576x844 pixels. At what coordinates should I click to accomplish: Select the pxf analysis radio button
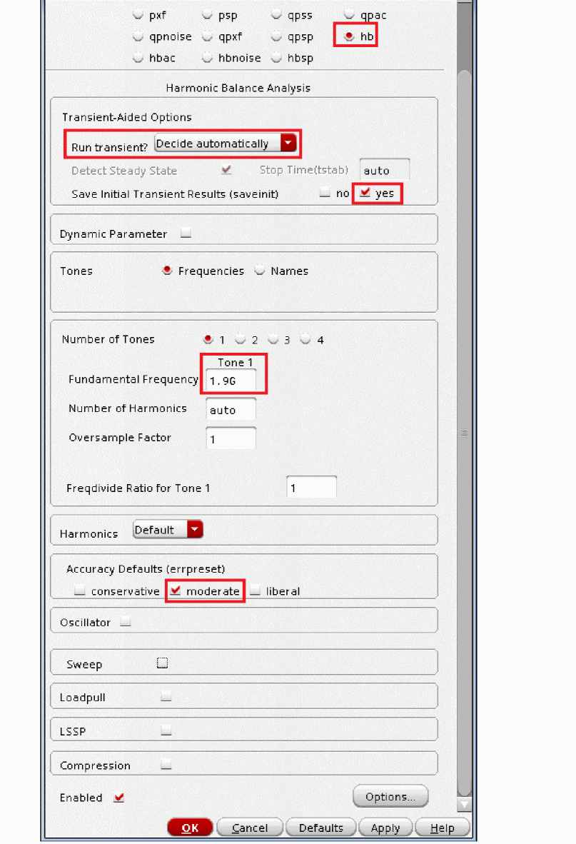pos(138,14)
